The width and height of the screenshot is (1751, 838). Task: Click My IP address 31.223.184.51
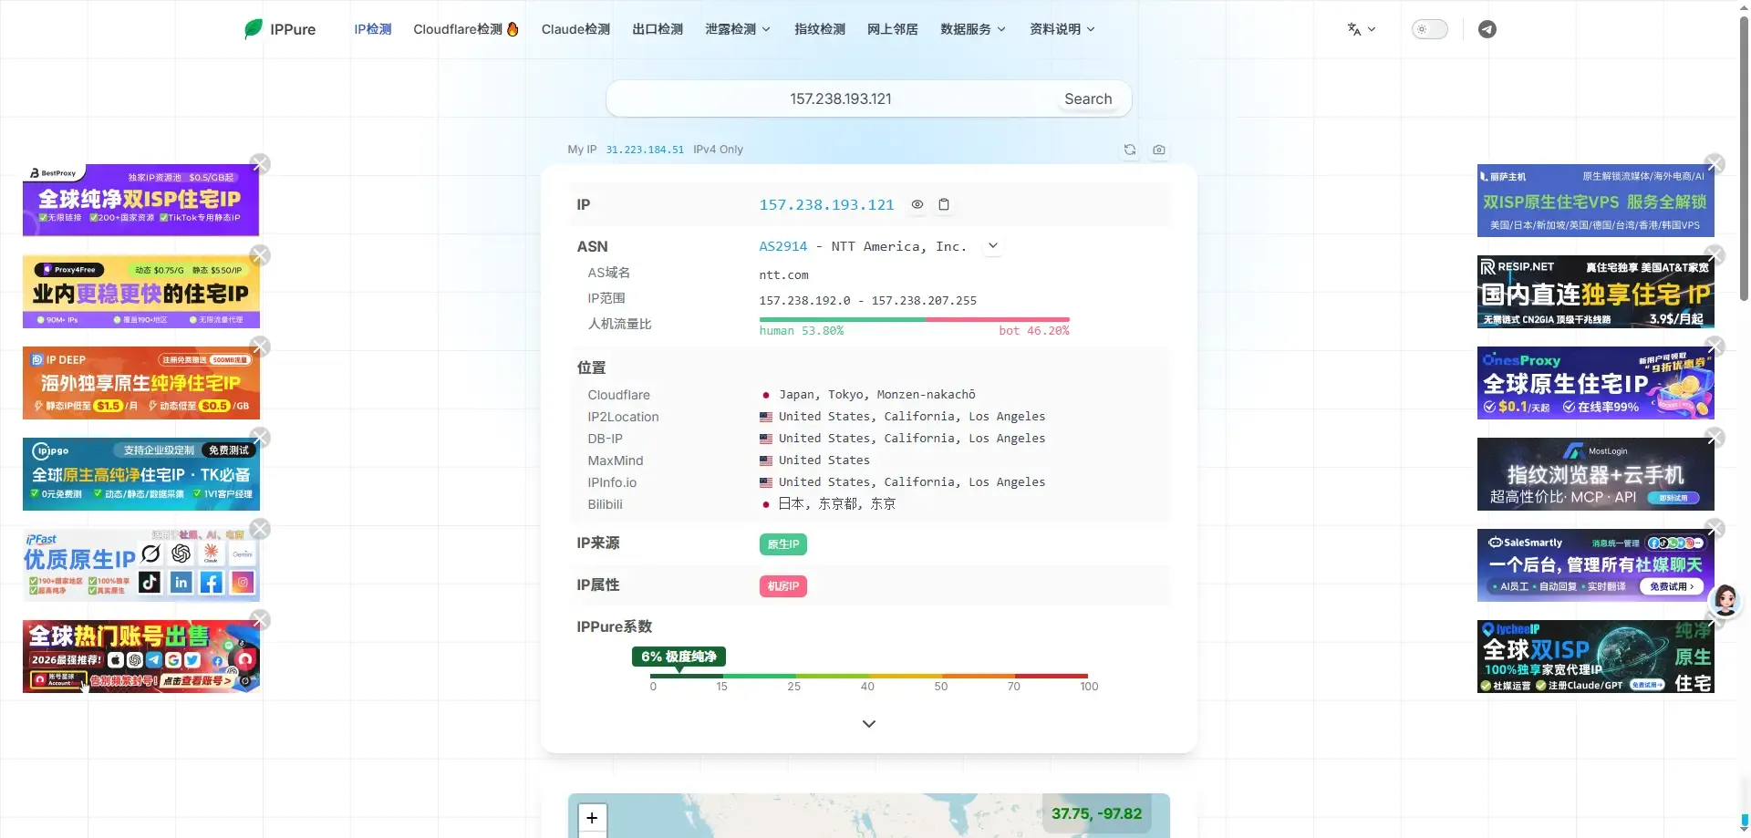click(x=645, y=150)
